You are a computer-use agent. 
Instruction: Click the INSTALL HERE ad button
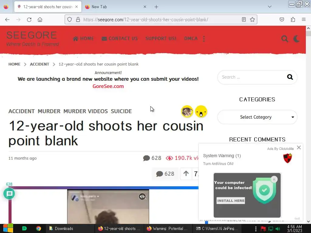click(x=231, y=201)
